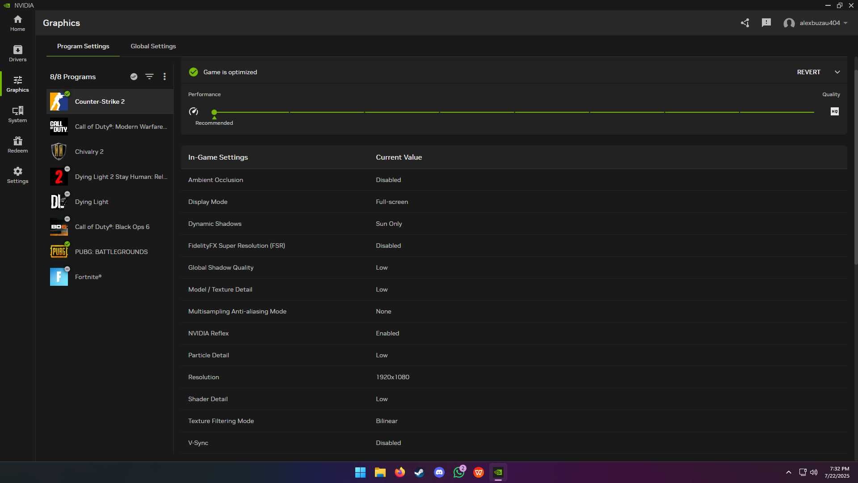Viewport: 858px width, 483px height.
Task: Select the Counter-Strike 2 game icon
Action: tap(59, 102)
